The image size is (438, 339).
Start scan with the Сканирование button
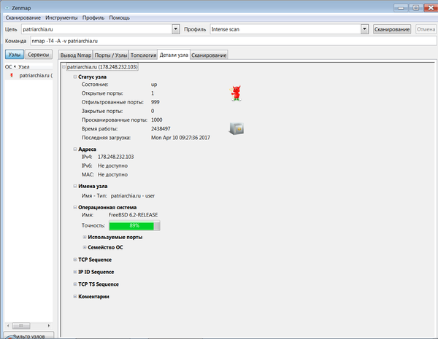[392, 29]
